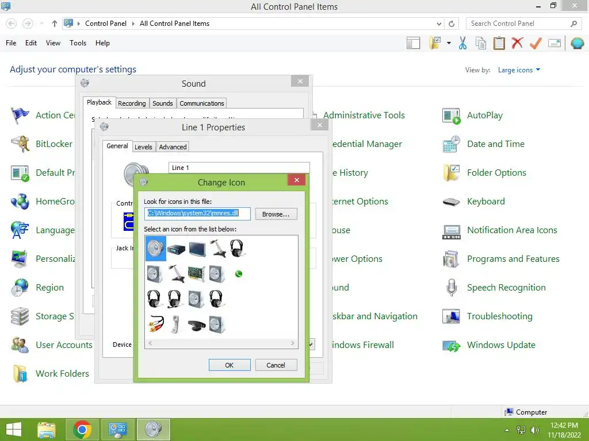Expand the address bar history dropdown
Viewport: 589px width, 441px height.
439,24
